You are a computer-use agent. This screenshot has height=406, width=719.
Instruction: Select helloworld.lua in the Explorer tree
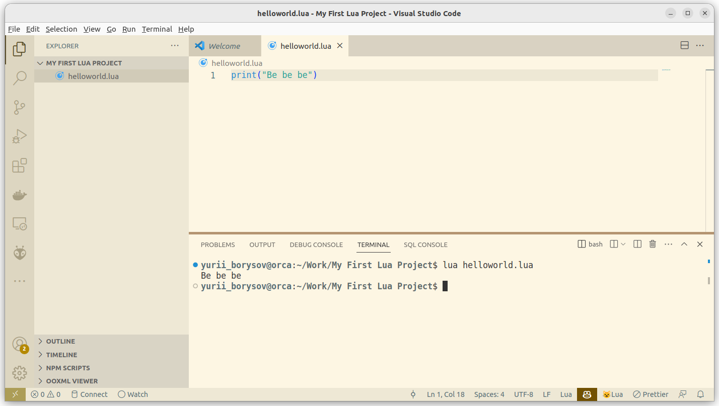(x=93, y=76)
